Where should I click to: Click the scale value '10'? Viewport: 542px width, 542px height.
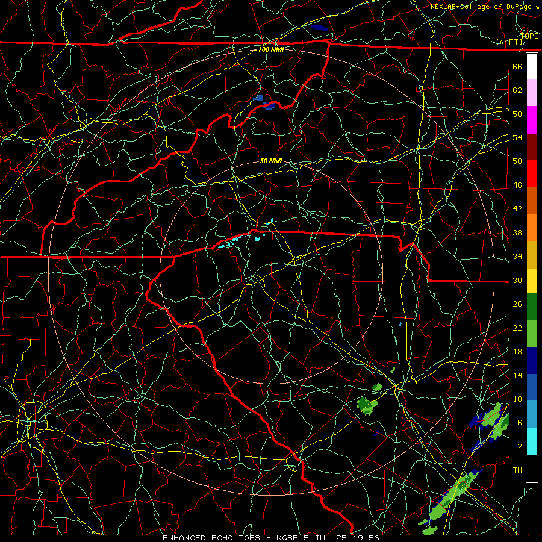(517, 399)
